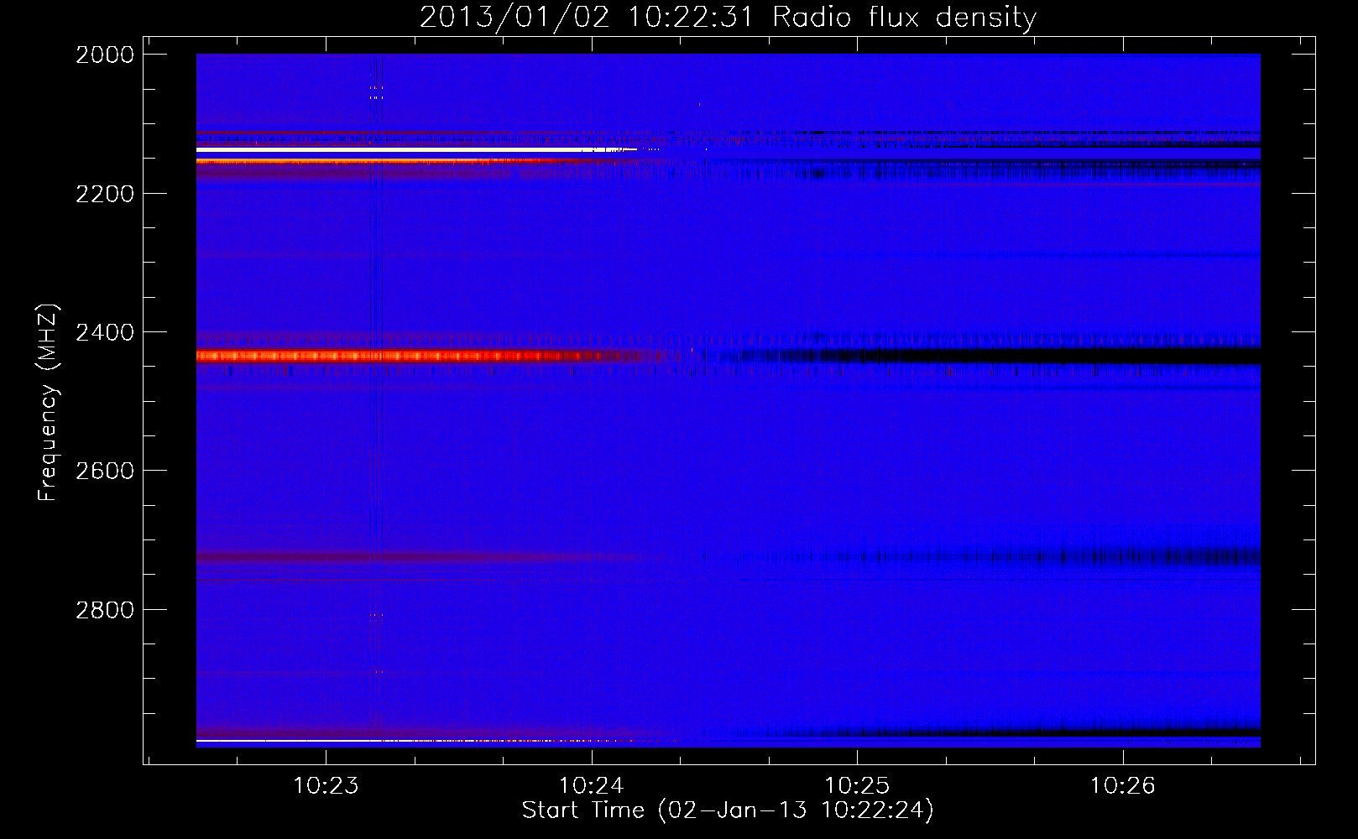Screen dimensions: 1358x839
Task: Click the 2200 frequency tick label
Action: click(x=105, y=194)
